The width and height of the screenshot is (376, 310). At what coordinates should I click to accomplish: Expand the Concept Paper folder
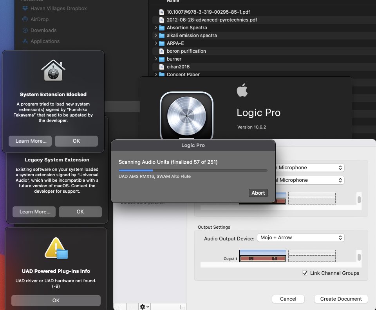[x=156, y=74]
